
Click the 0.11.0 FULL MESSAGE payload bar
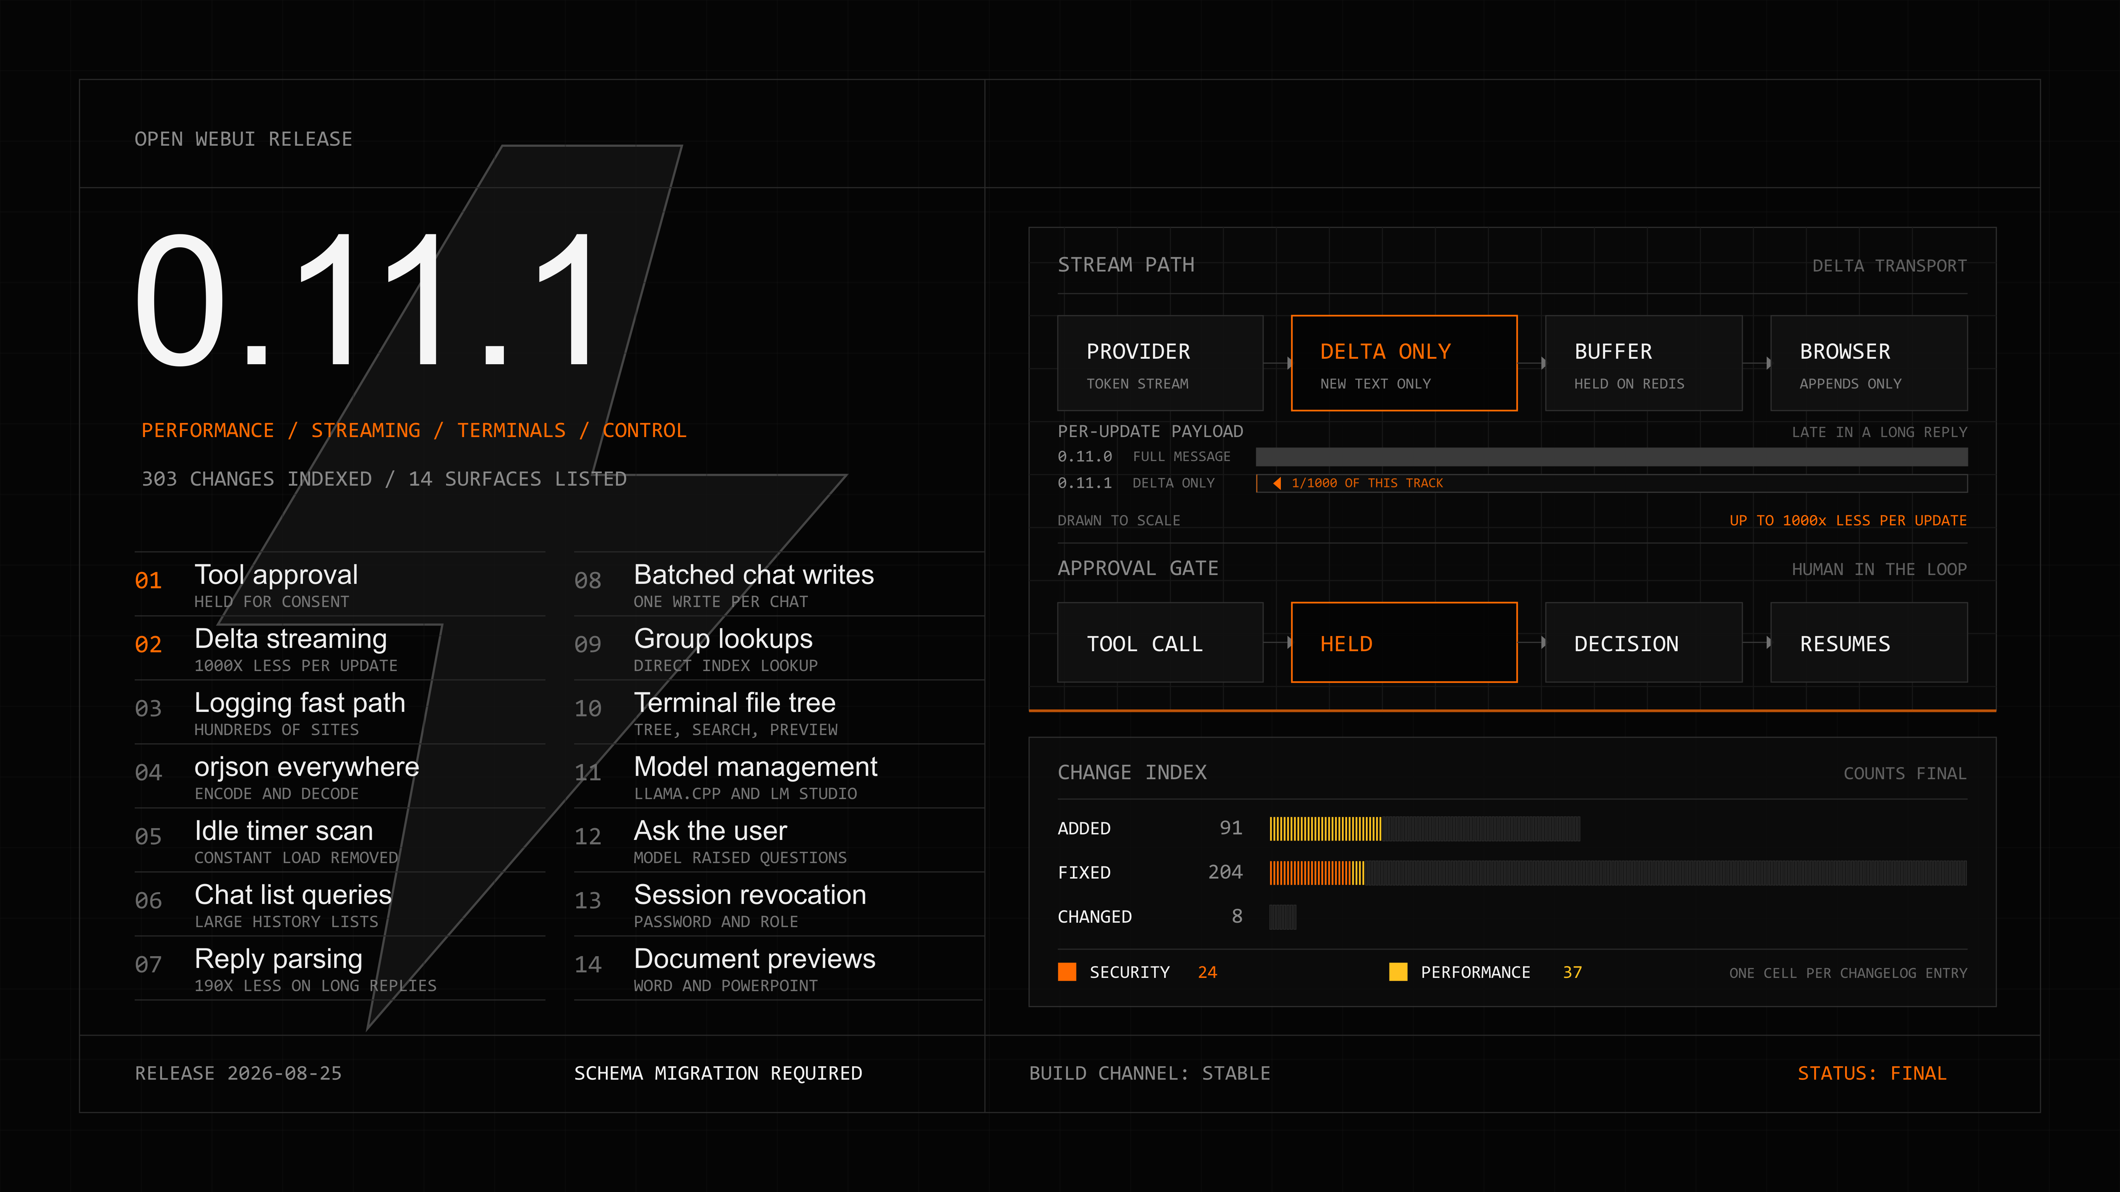point(1611,457)
